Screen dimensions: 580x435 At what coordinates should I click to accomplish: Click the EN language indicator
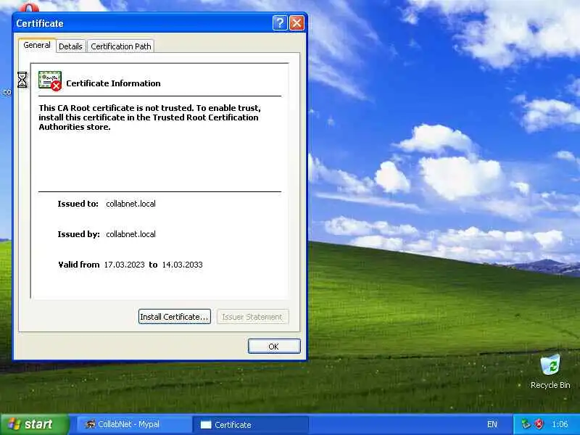pos(492,424)
